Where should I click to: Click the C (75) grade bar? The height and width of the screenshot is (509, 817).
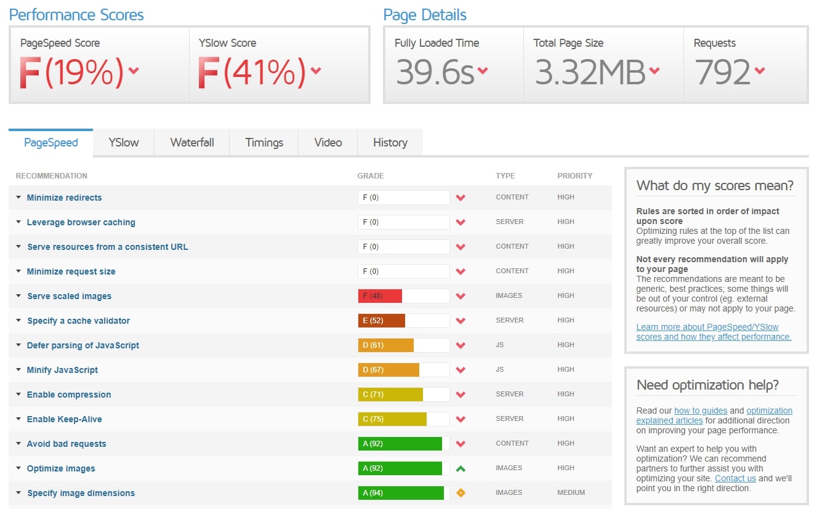tap(404, 419)
